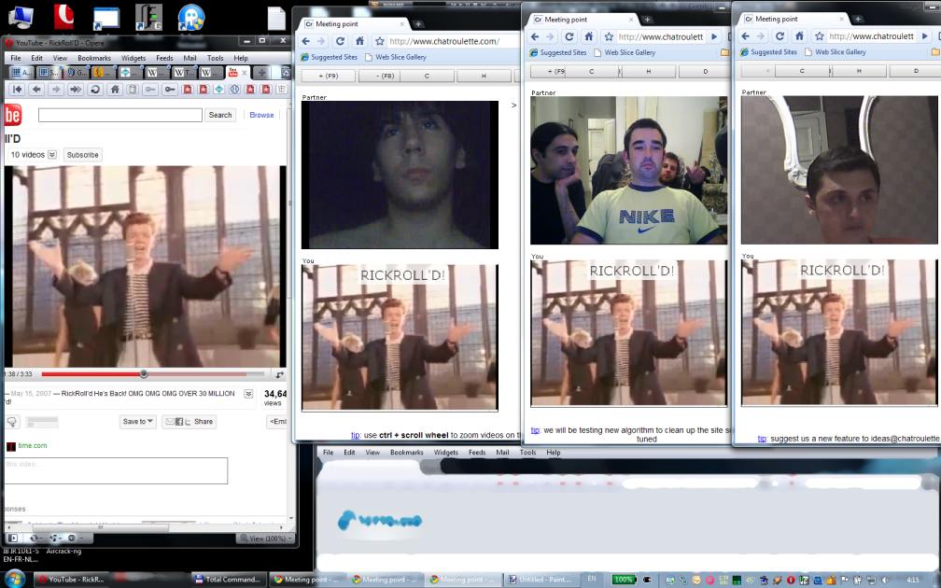941x588 pixels.
Task: Open the My Computer desktop icon
Action: pos(20,16)
